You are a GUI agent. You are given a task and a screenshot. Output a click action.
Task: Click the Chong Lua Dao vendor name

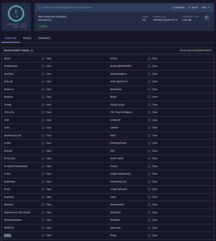click(x=117, y=104)
